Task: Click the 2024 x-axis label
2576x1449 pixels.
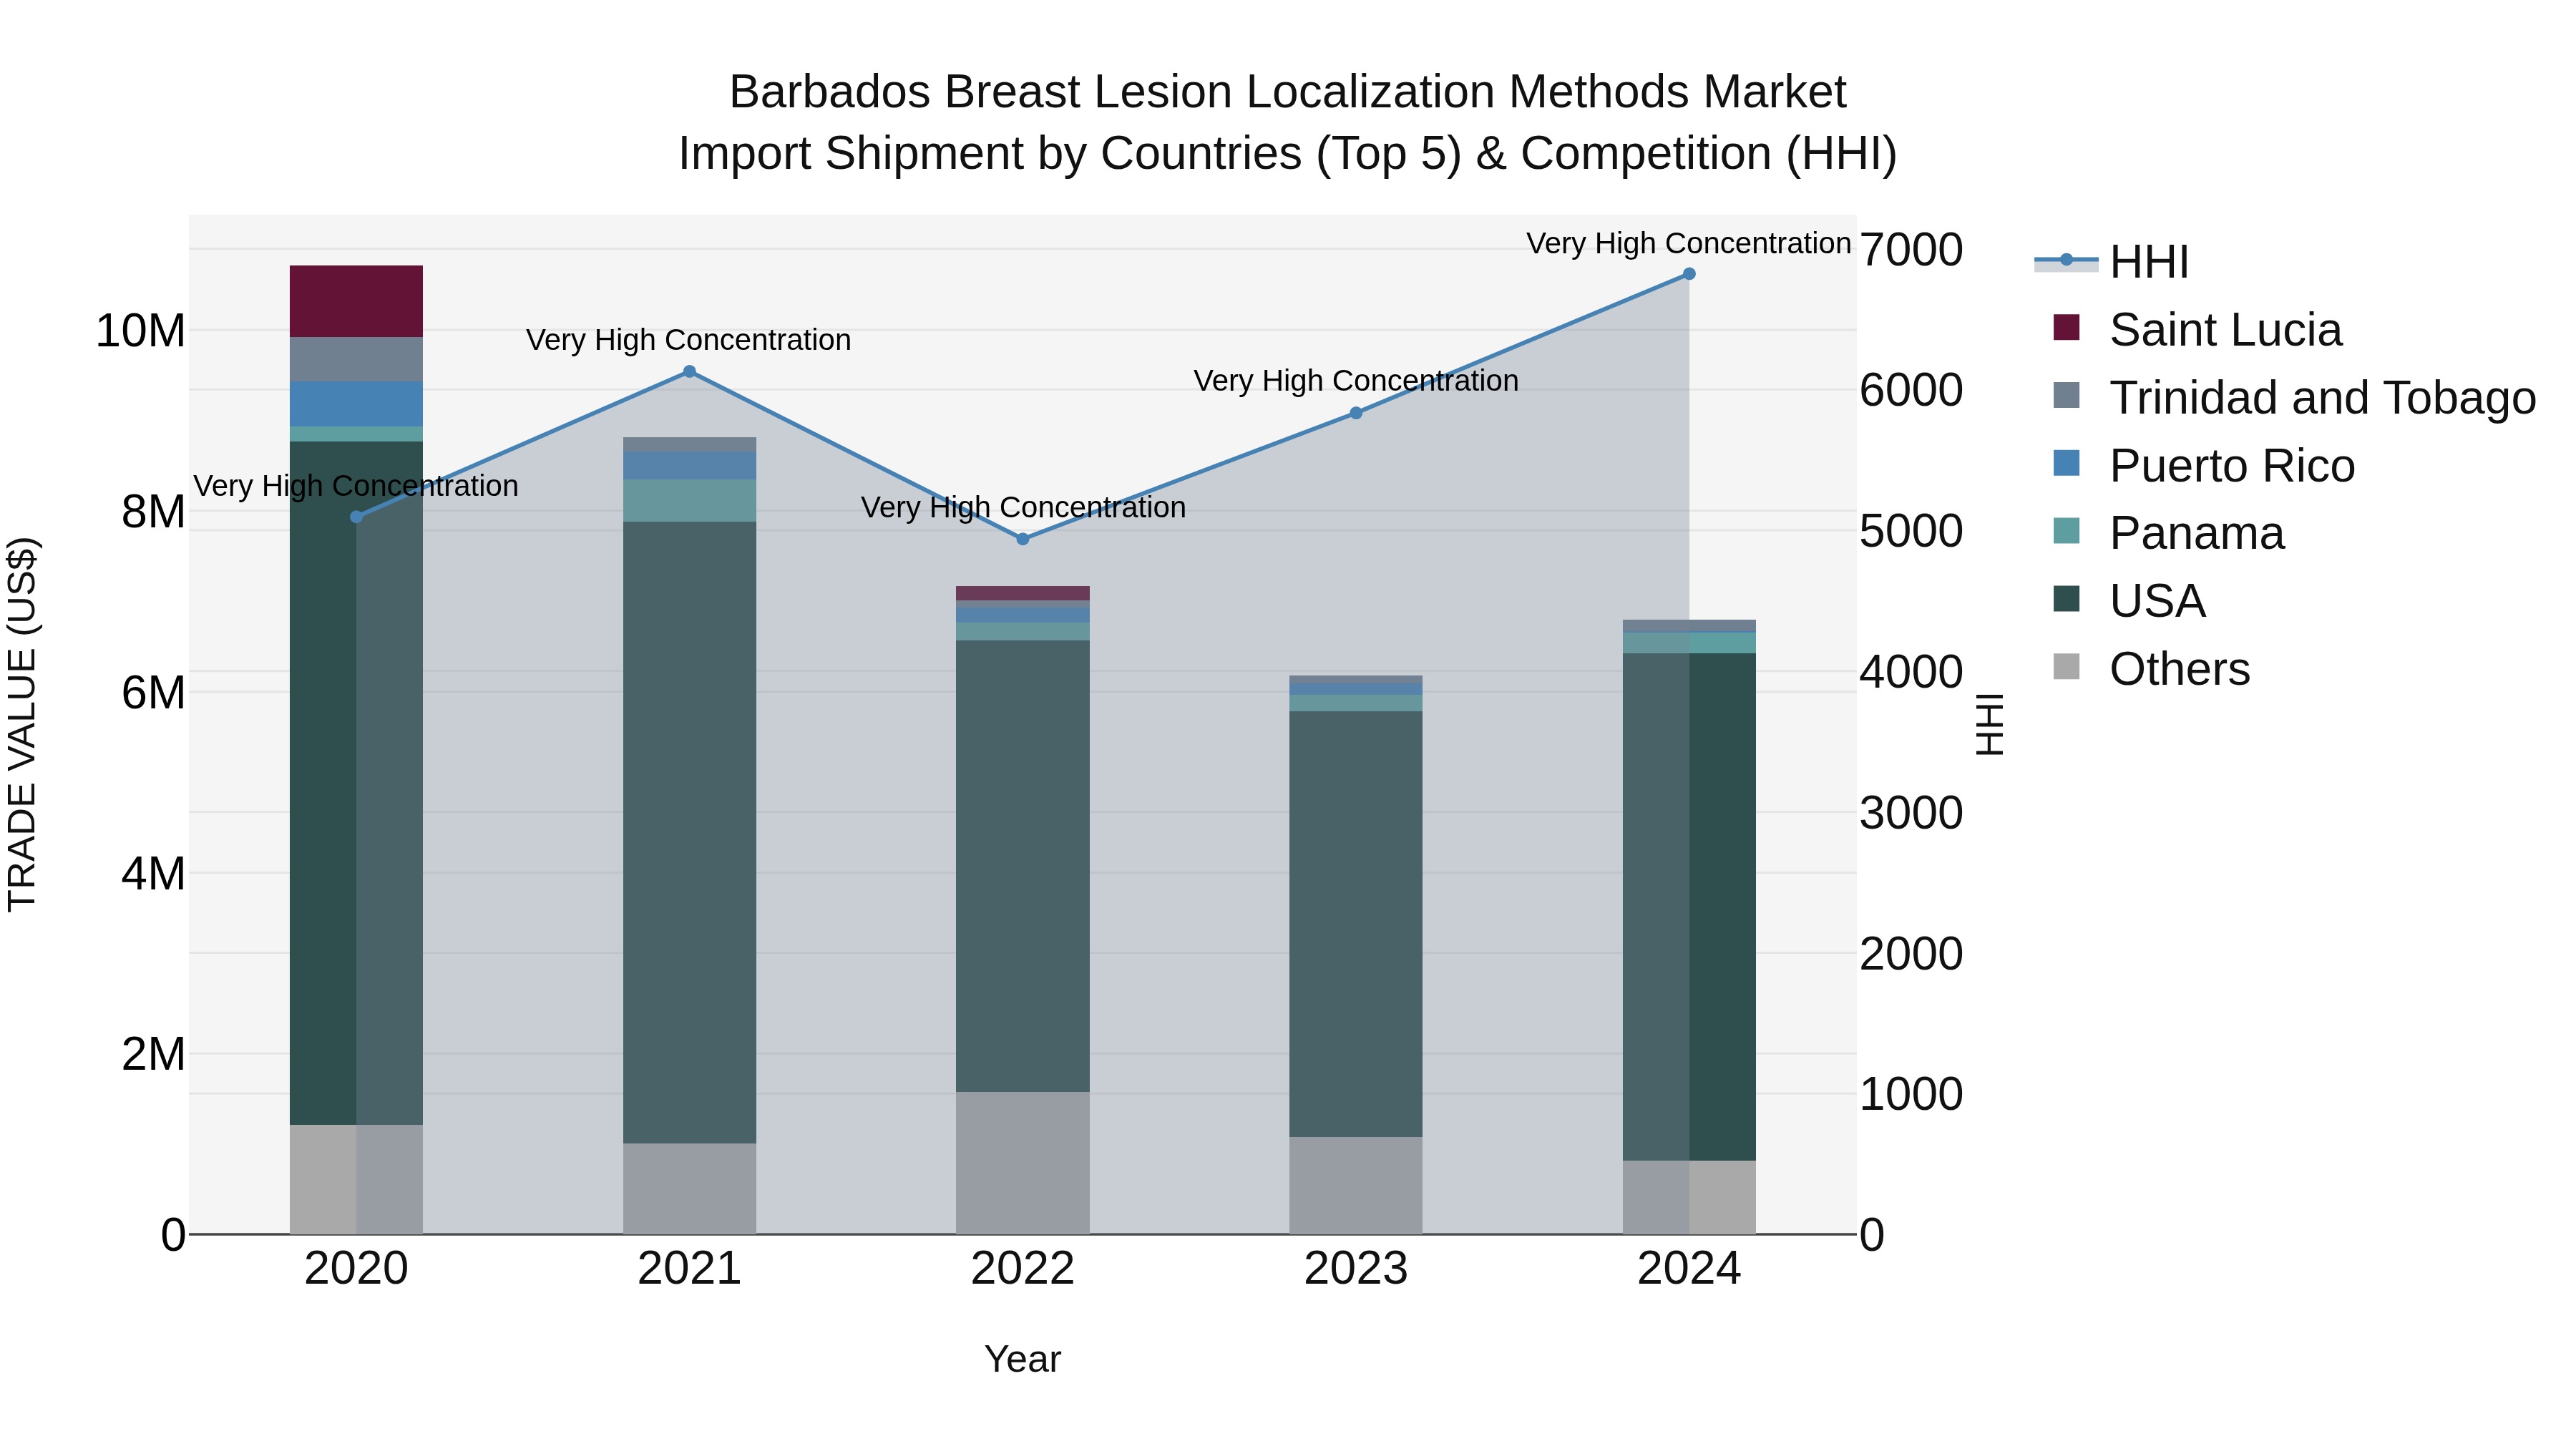Action: coord(1689,1269)
